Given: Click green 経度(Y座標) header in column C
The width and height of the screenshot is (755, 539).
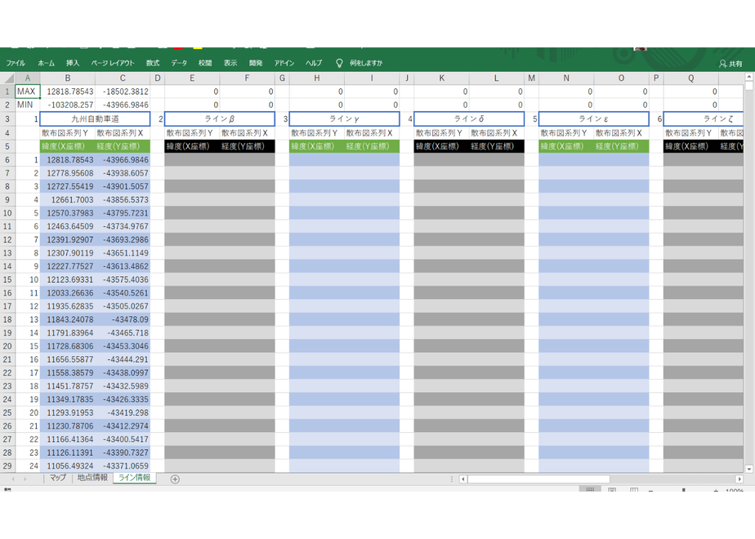Looking at the screenshot, I should (x=123, y=146).
